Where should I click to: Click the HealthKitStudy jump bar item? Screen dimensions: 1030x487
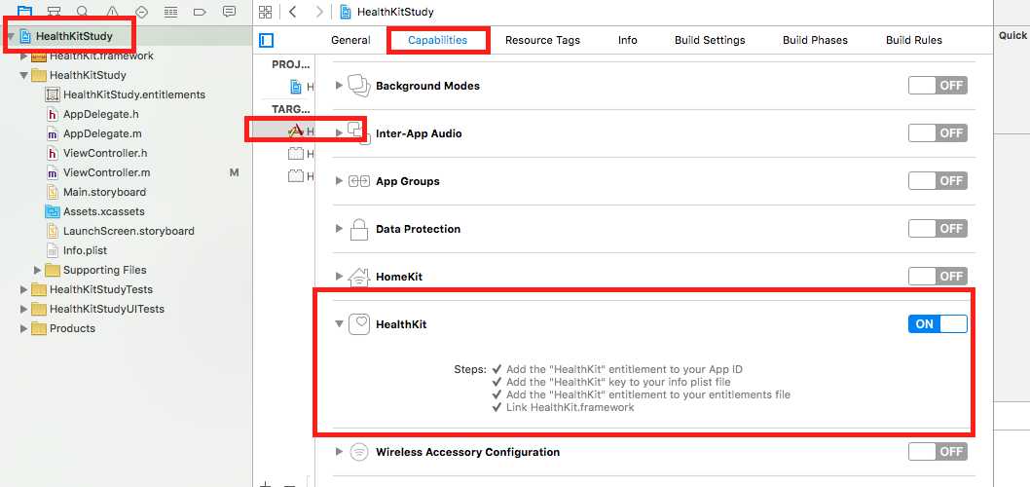(387, 12)
